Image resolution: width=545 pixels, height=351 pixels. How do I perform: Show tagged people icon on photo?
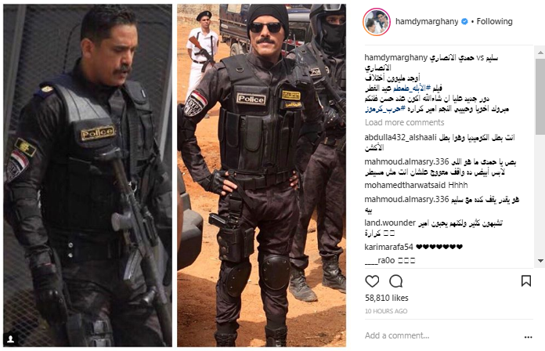[x=11, y=338]
